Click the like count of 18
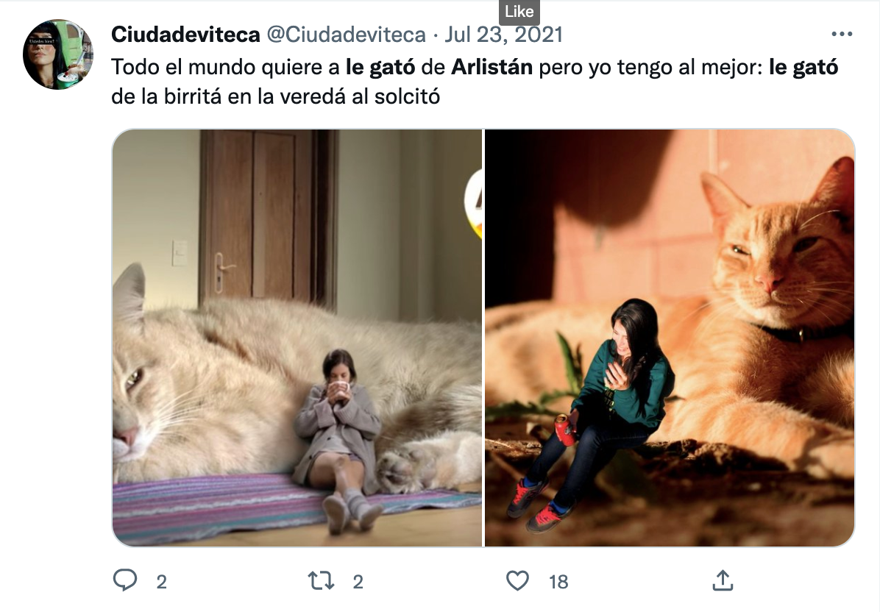 tap(558, 582)
